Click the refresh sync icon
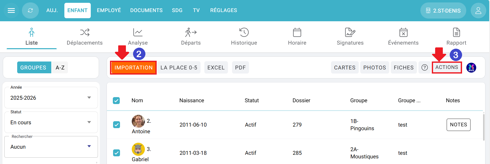 click(x=30, y=11)
